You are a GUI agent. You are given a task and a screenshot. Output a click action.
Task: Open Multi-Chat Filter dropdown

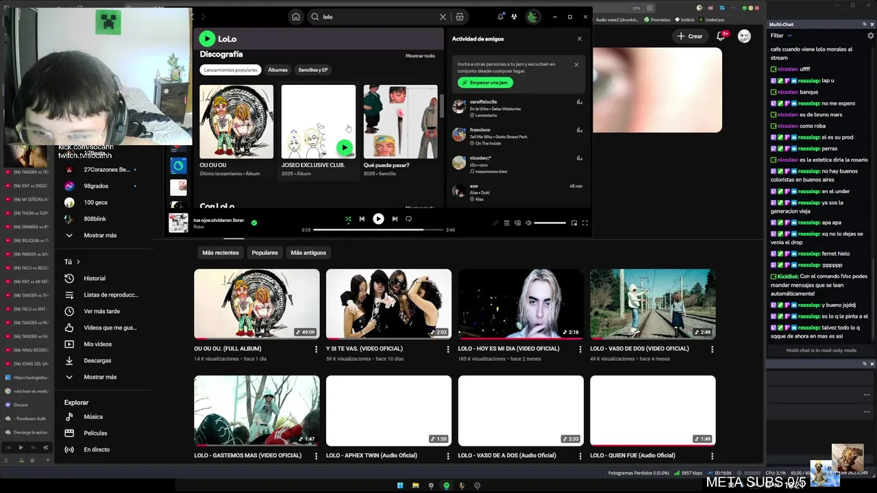click(781, 36)
